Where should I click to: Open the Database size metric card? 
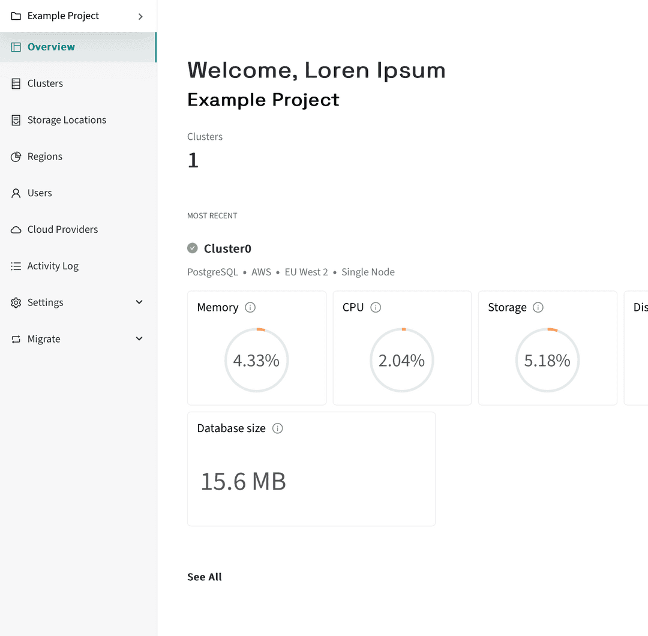(311, 469)
